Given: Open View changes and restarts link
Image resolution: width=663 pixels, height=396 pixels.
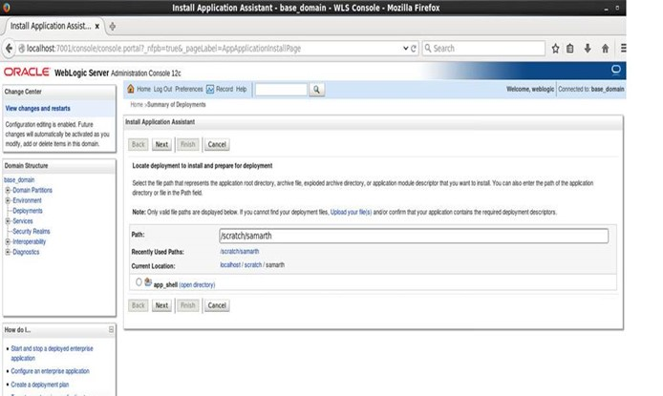Looking at the screenshot, I should [37, 109].
